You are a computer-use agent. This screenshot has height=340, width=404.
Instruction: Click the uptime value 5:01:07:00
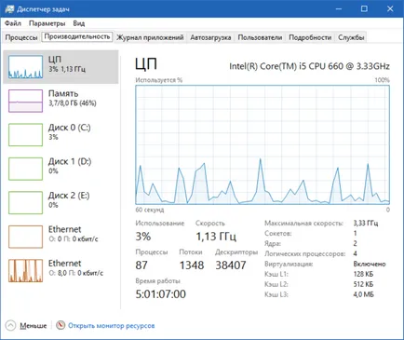click(x=161, y=293)
